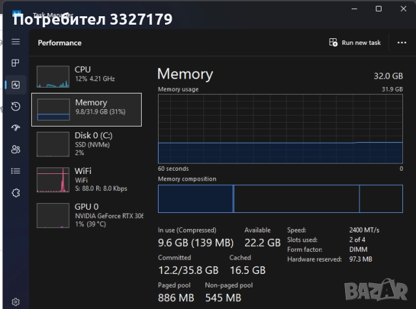This screenshot has width=416, height=309.
Task: Click the DIMM form factor value
Action: 358,249
